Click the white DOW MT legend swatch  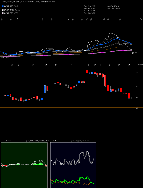(x=3, y=10)
